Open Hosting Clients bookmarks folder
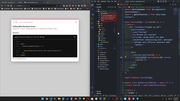The height and width of the screenshot is (101, 180). click(x=37, y=9)
